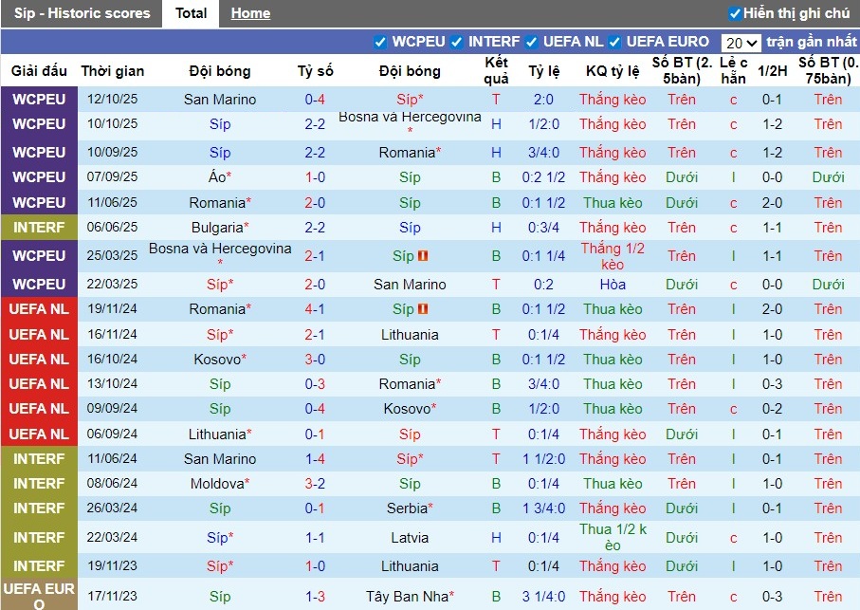Switch to the Home tab
860x610 pixels.
(x=250, y=13)
